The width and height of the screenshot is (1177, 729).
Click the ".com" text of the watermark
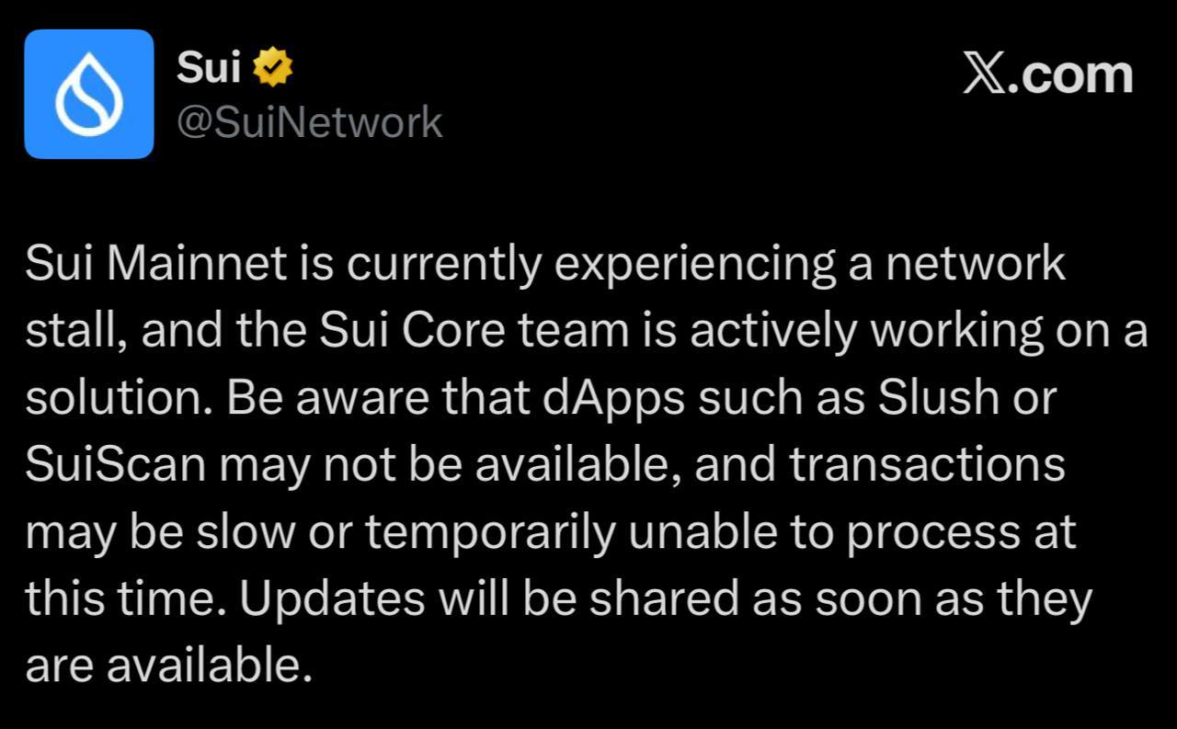click(x=1070, y=75)
